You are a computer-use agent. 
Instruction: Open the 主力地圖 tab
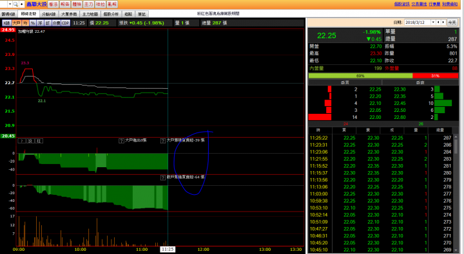point(90,14)
